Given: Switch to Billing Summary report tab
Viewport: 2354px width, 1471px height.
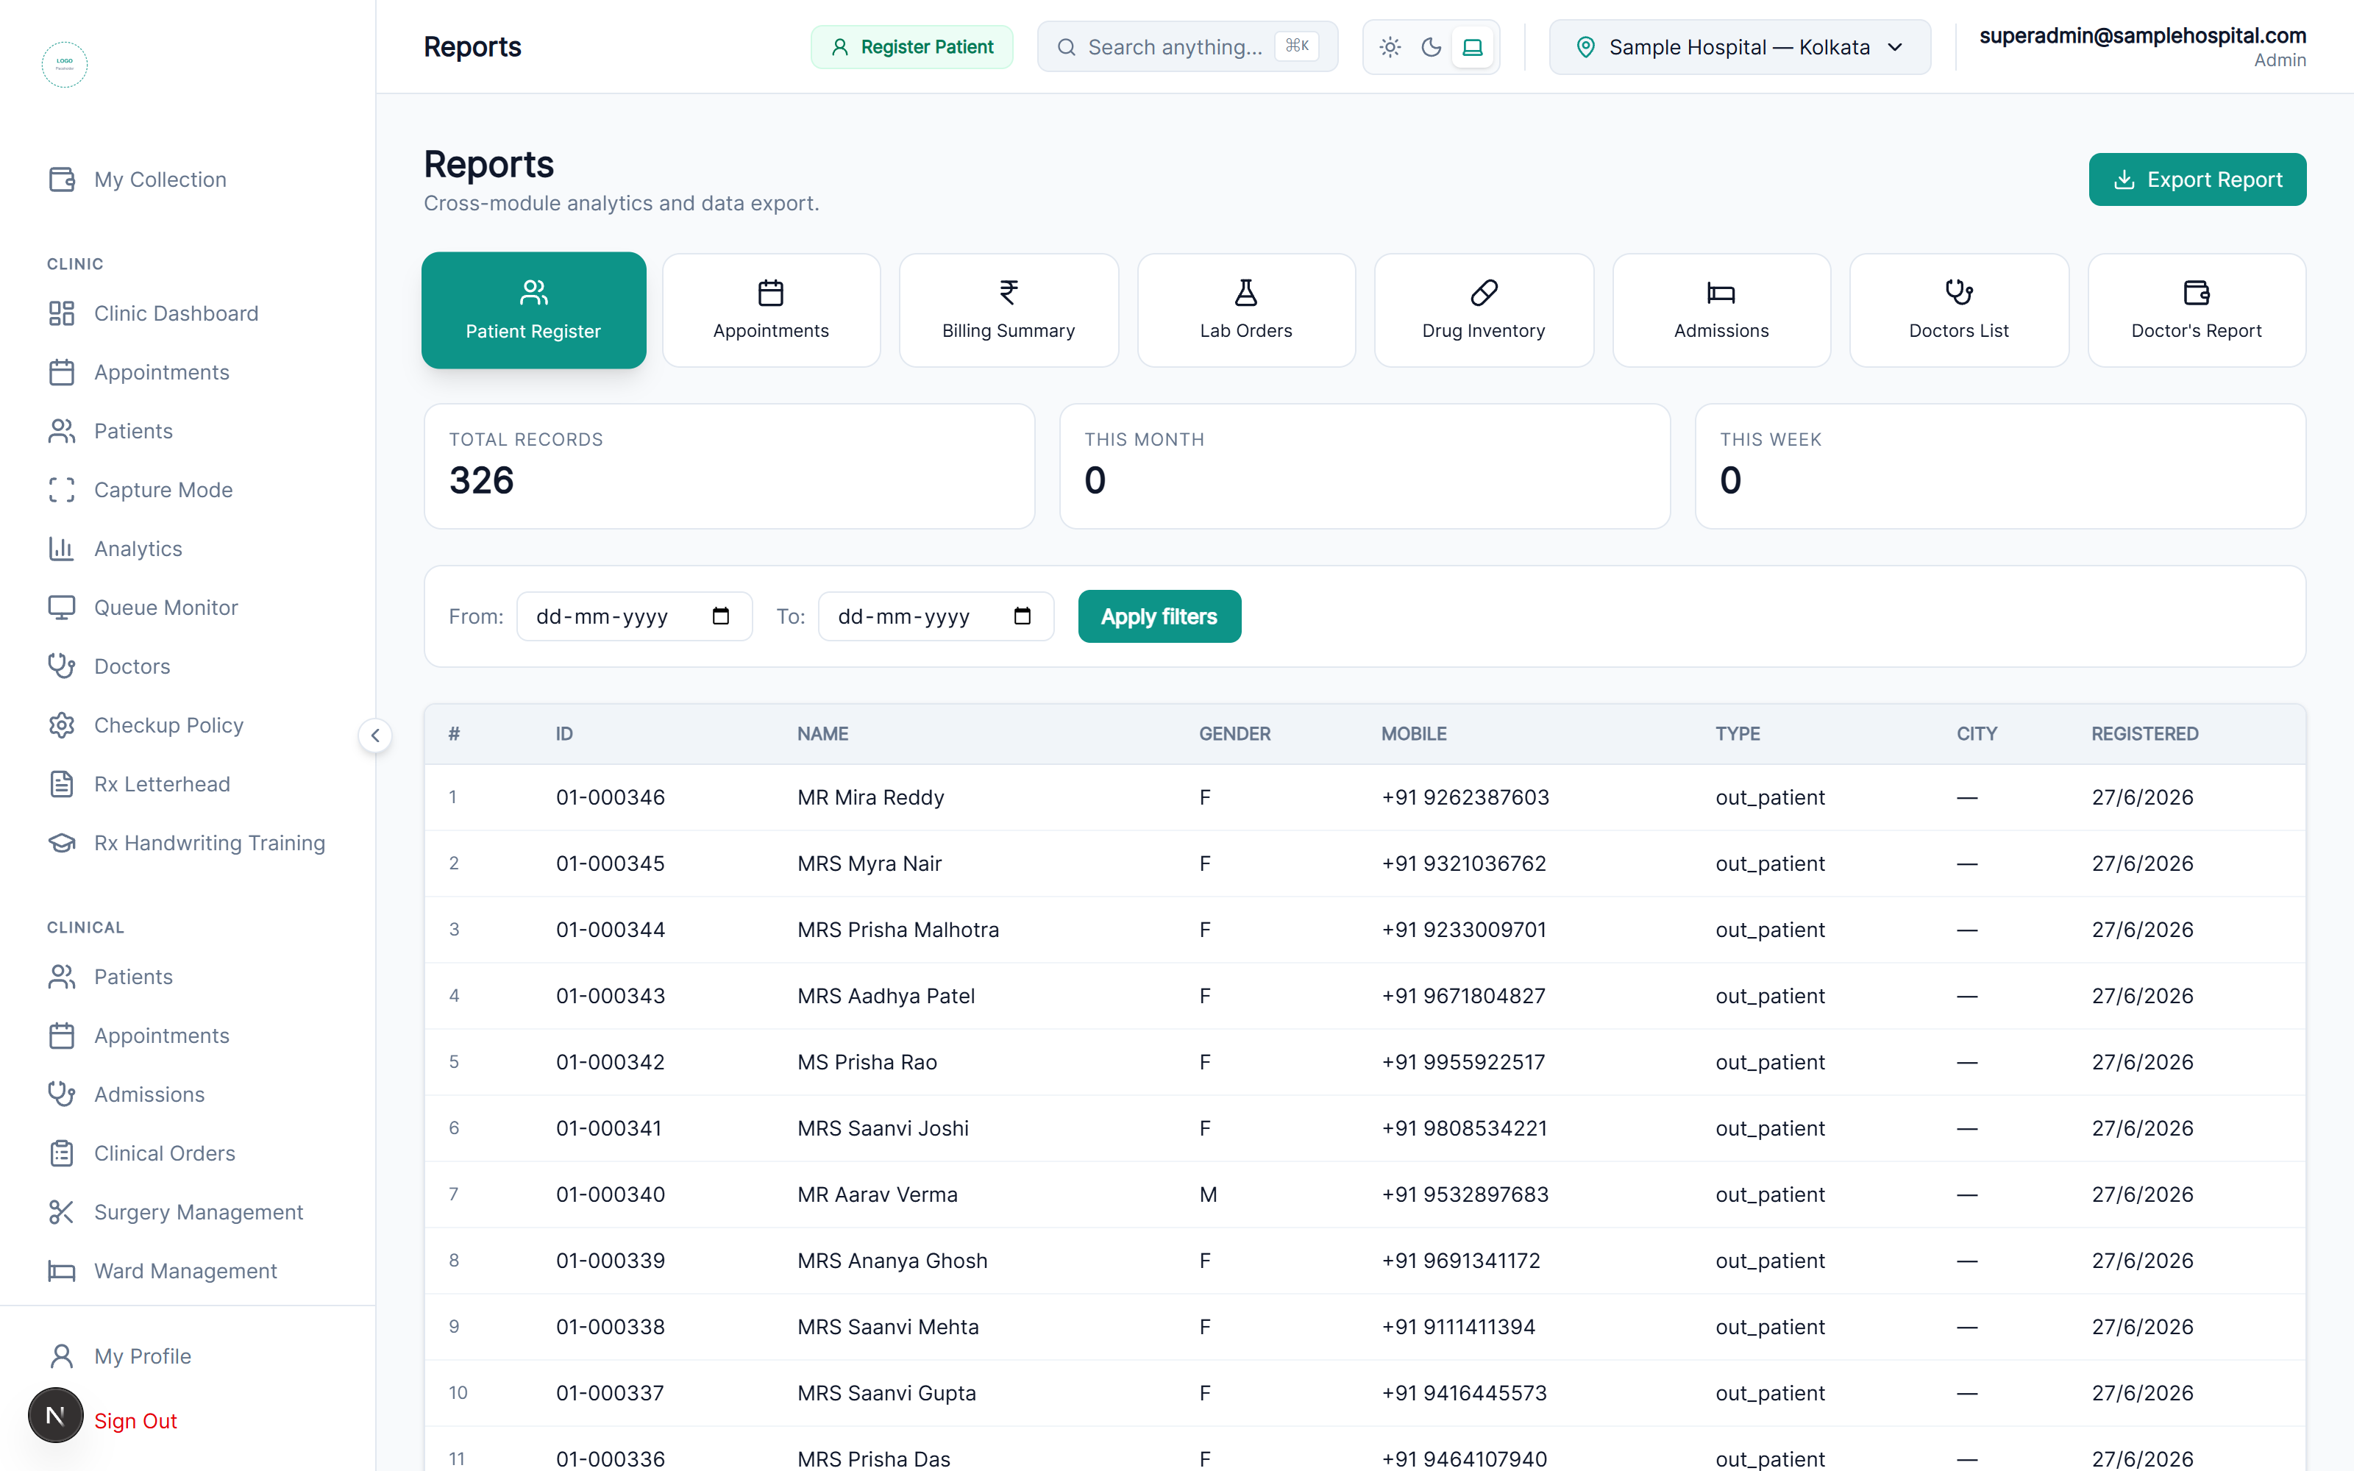Looking at the screenshot, I should (1009, 310).
